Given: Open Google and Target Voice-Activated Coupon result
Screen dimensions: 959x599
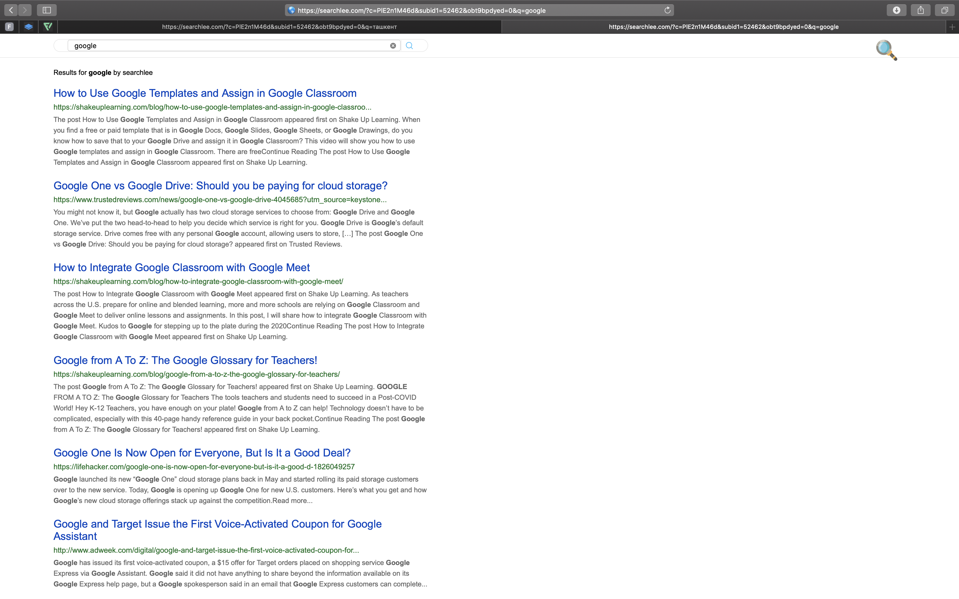Looking at the screenshot, I should (218, 530).
